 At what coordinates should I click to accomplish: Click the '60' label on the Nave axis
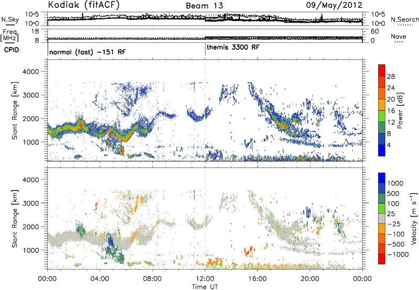[375, 31]
